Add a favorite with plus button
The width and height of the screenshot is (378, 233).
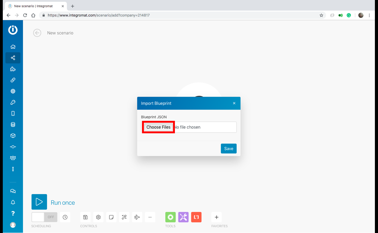[216, 217]
